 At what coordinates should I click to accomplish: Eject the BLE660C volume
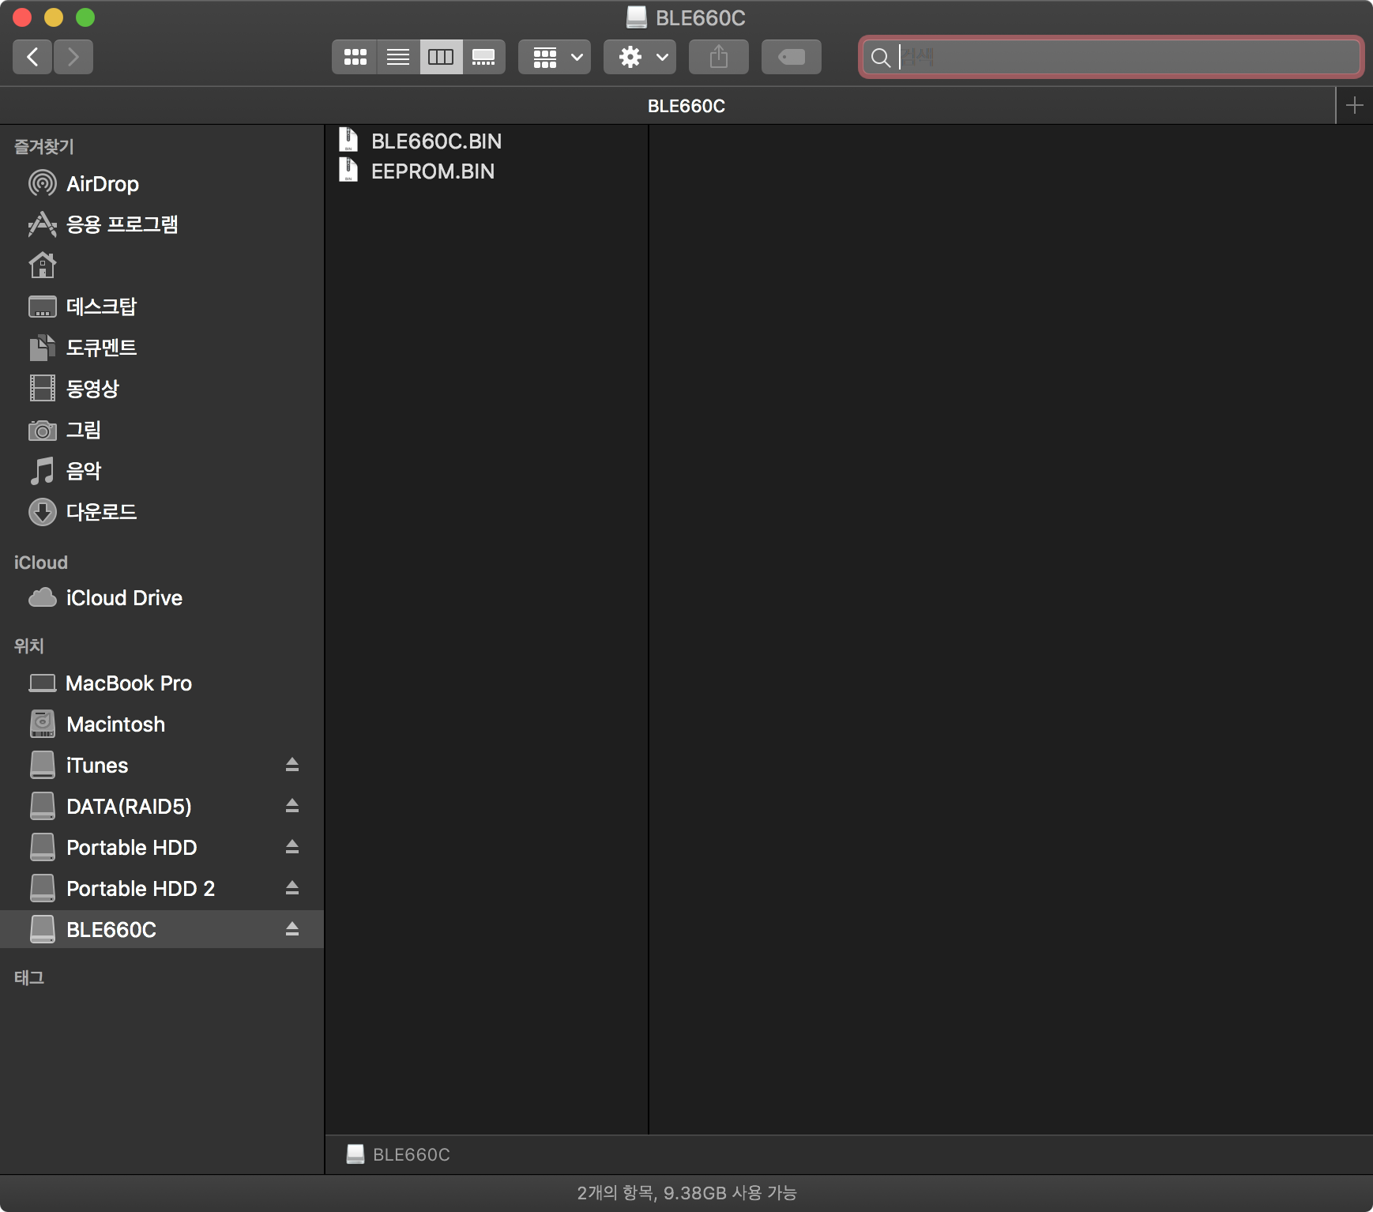[292, 928]
